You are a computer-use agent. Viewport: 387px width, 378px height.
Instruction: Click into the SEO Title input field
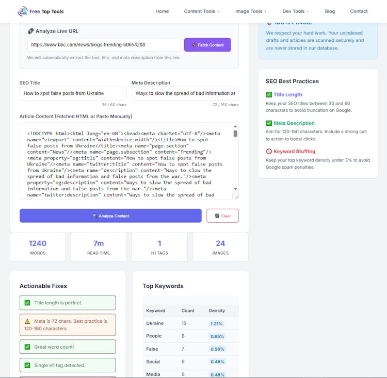(x=73, y=93)
